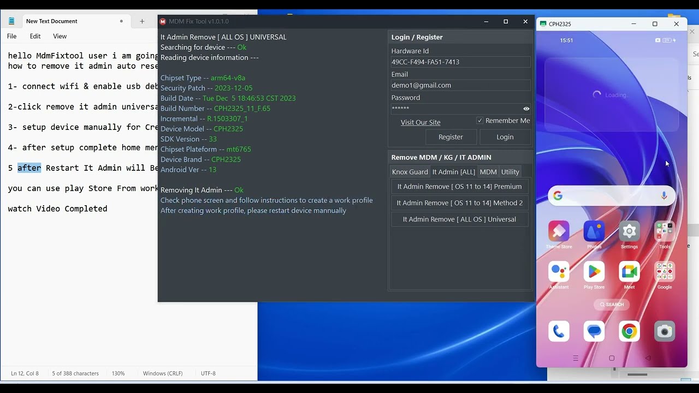This screenshot has height=393, width=699.
Task: Click Security Patch 2023-12-05 log line
Action: tap(206, 88)
